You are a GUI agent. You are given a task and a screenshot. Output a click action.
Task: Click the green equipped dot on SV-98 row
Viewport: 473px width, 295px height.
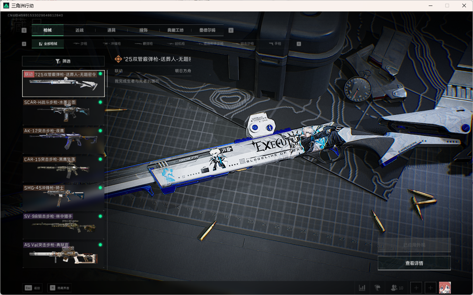coord(100,216)
